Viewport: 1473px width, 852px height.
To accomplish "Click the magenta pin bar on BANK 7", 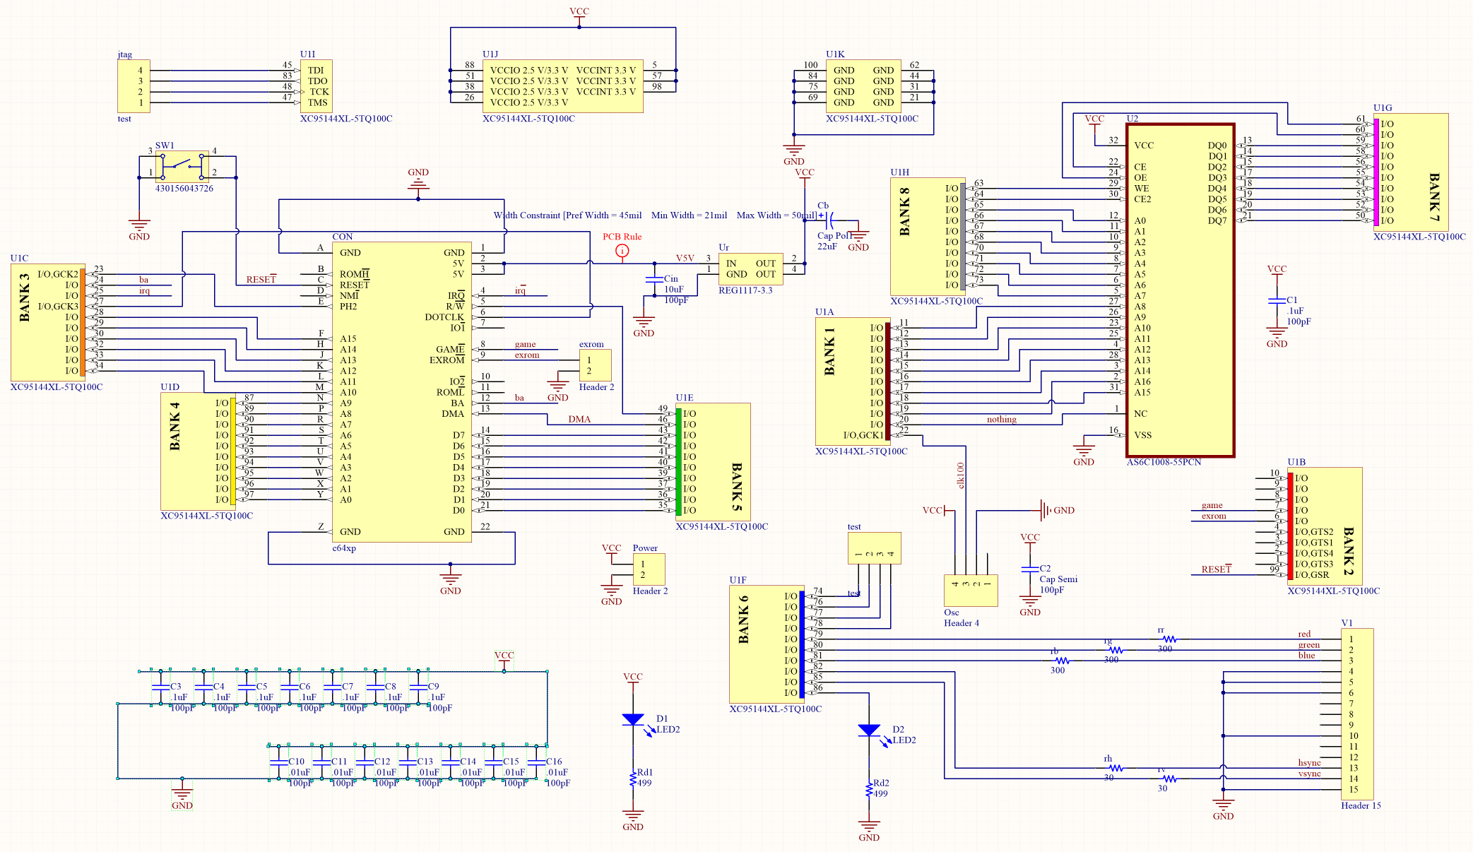I will [x=1376, y=172].
